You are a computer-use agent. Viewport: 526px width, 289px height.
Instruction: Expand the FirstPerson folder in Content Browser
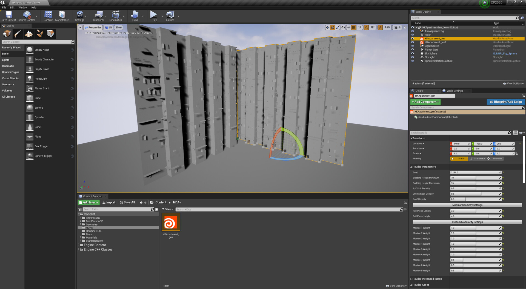point(80,218)
